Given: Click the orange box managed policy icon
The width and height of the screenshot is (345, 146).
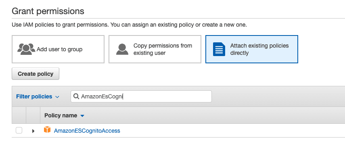Looking at the screenshot, I should (47, 129).
